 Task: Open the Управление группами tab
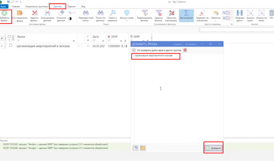[x=37, y=6]
